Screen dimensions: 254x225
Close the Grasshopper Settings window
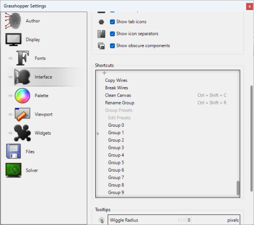pos(249,7)
